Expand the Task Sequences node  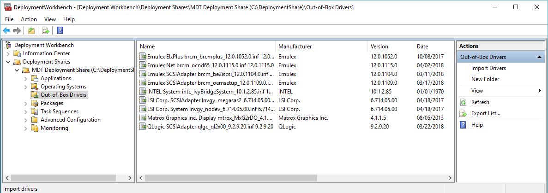pyautogui.click(x=26, y=111)
